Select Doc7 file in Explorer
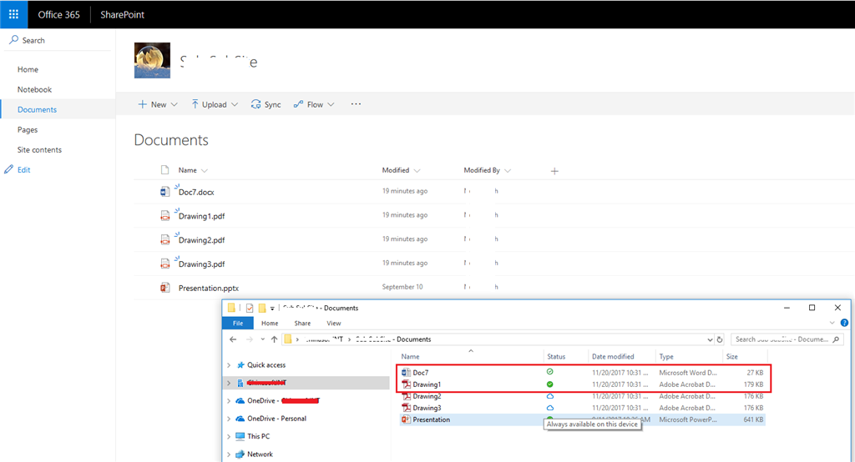This screenshot has height=462, width=855. 421,373
